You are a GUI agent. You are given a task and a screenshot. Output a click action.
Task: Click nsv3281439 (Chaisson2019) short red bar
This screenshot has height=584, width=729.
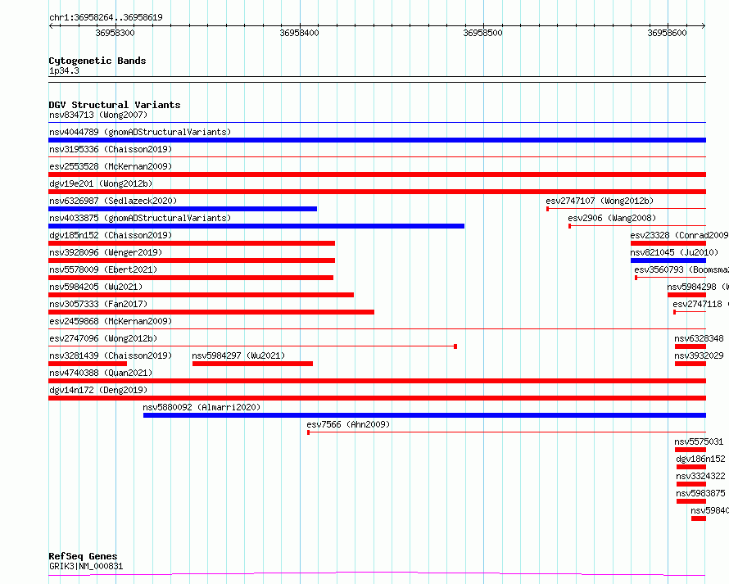tap(88, 364)
